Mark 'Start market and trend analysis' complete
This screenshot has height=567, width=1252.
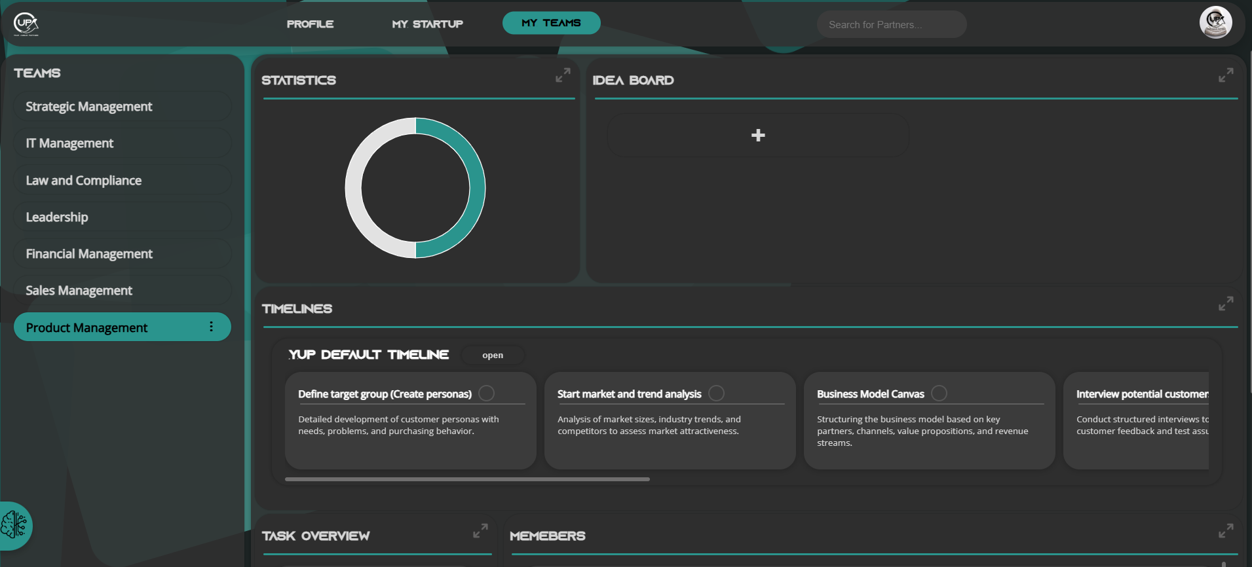pyautogui.click(x=716, y=393)
